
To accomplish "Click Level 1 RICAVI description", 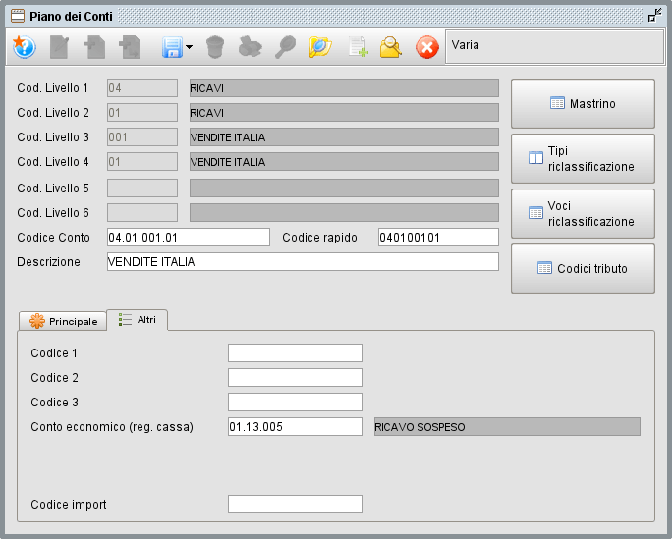I will click(344, 88).
